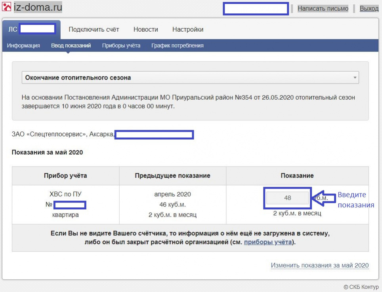Click the dropdown arrow on the announcement selector
Screen dimensions: 382x292
click(x=355, y=78)
